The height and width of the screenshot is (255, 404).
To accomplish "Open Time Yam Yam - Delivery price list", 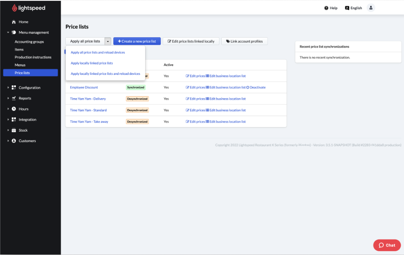I will pos(88,99).
